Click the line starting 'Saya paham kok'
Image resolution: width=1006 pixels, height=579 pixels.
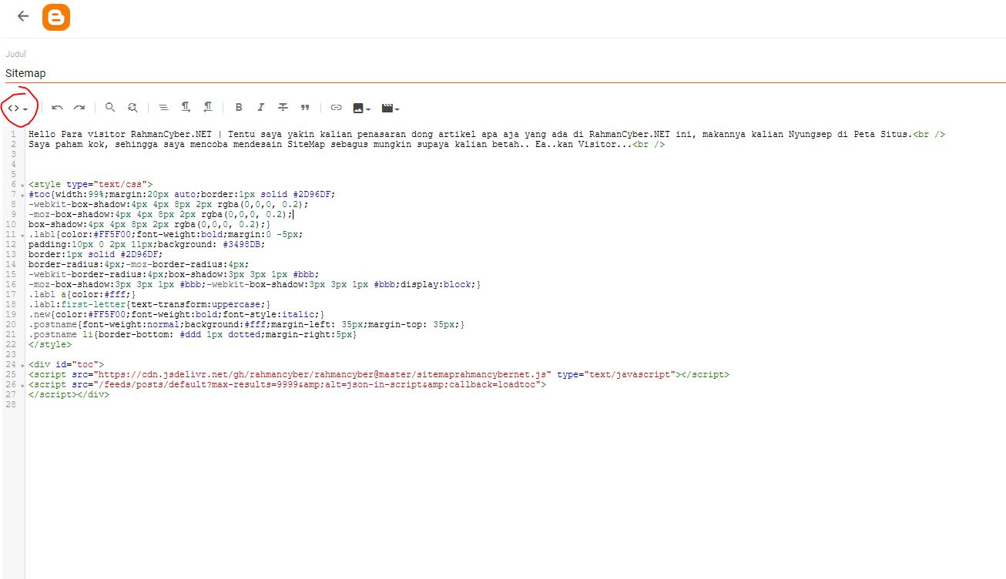point(347,144)
